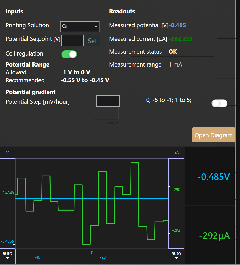Image resolution: width=240 pixels, height=265 pixels.
Task: Click the Potential Setpoint input field
Action: point(72,41)
